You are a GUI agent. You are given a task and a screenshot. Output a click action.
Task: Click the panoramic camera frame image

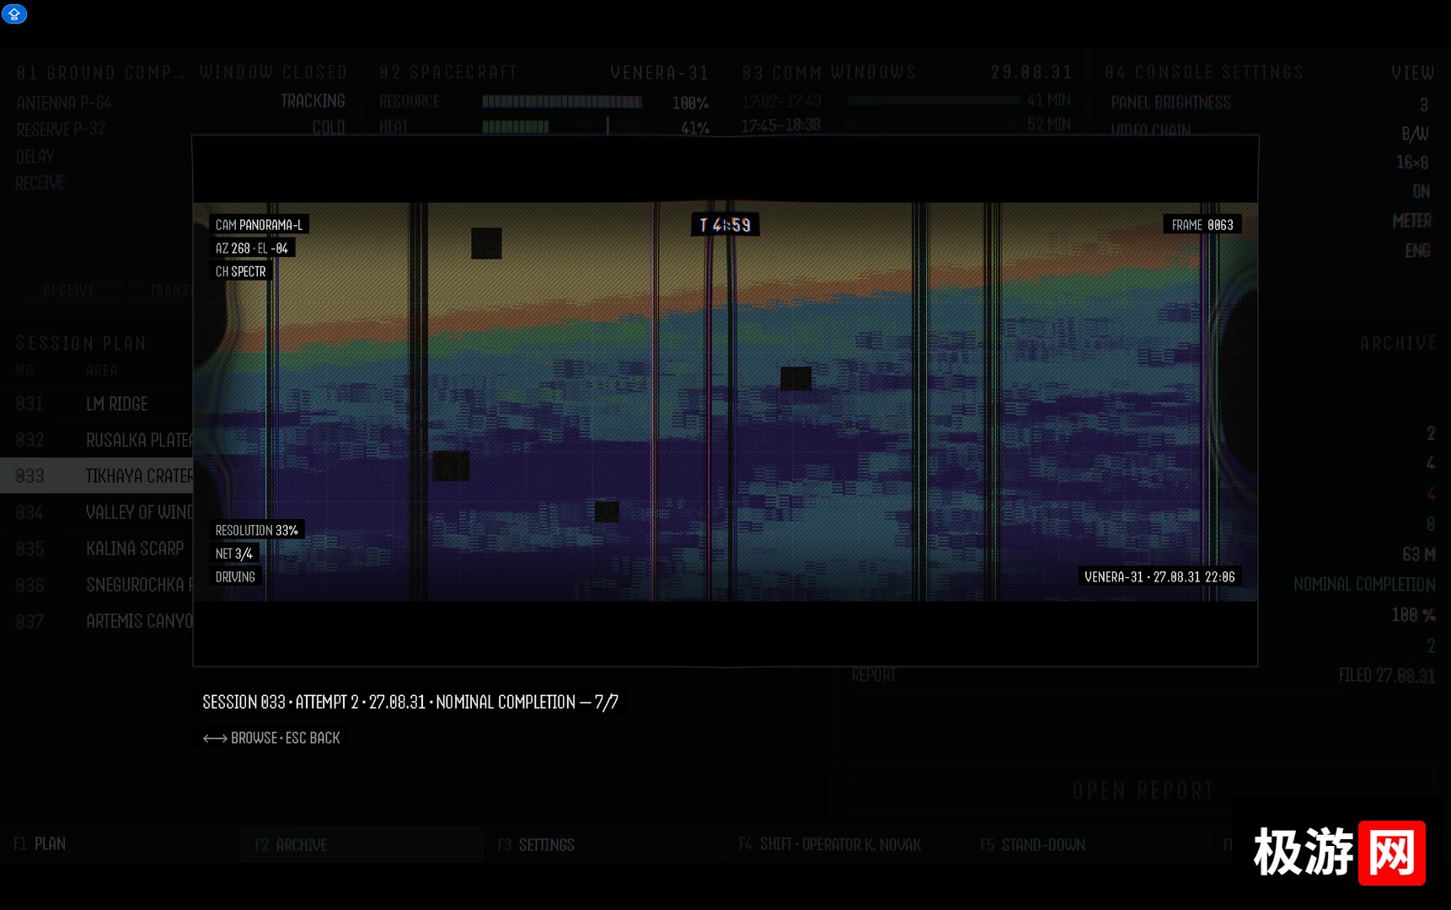(725, 401)
